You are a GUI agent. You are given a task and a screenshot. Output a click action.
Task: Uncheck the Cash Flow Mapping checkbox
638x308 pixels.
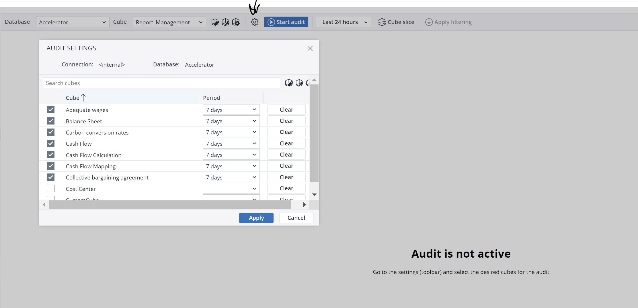(51, 166)
